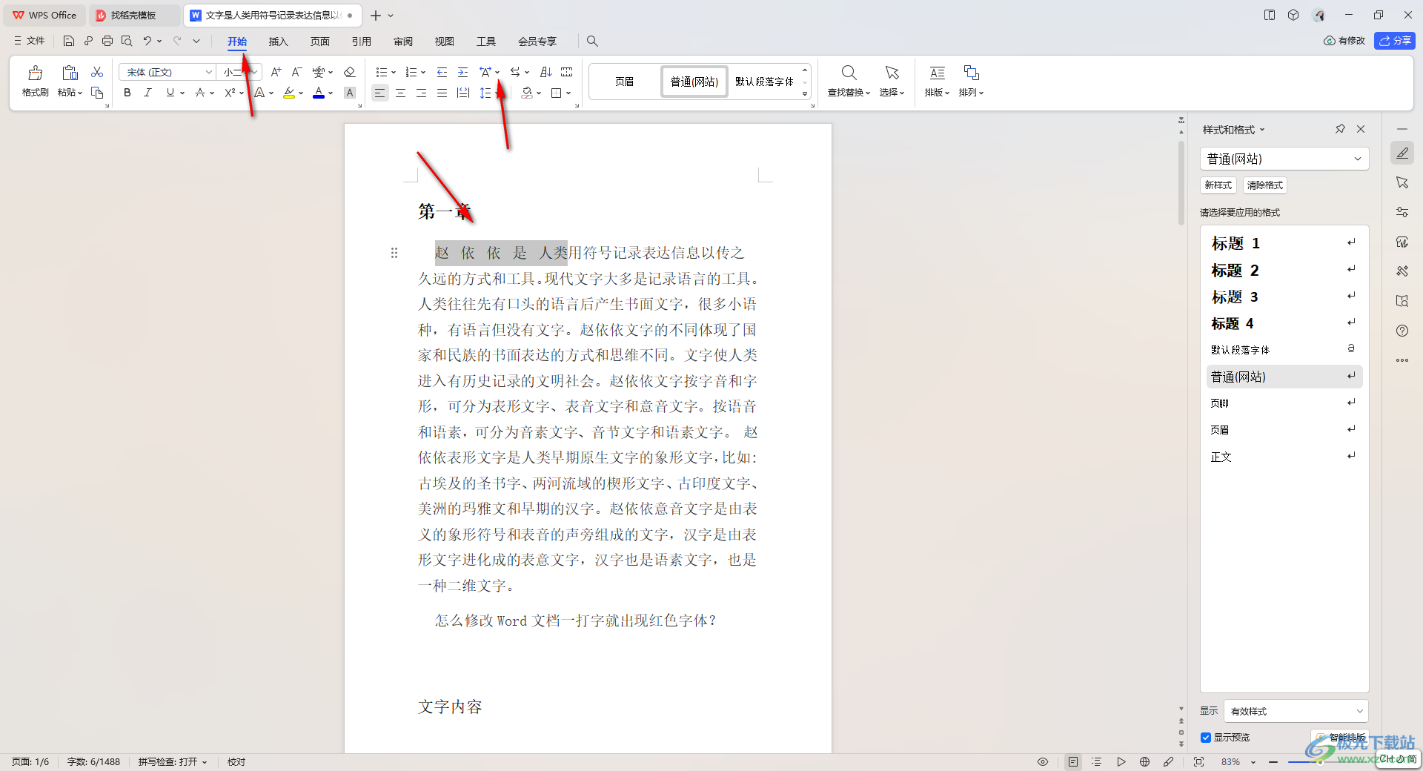Switch to web layout globe icon

coord(1144,761)
